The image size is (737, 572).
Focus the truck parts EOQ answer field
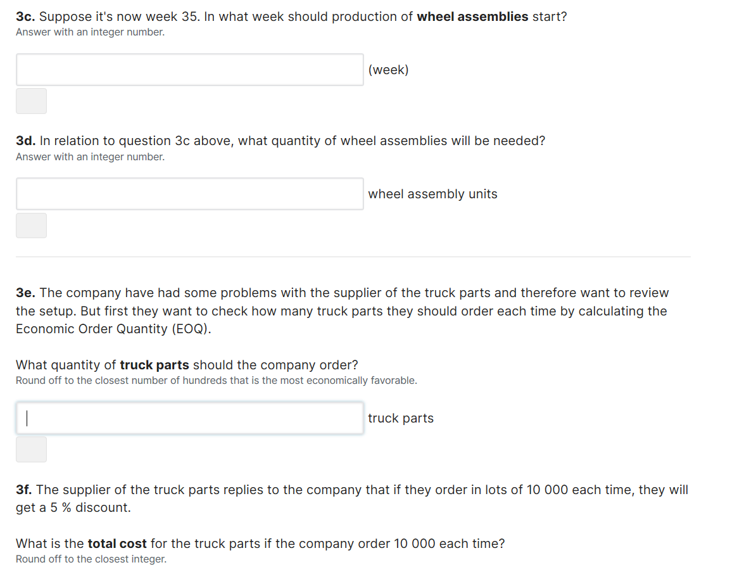pos(189,418)
